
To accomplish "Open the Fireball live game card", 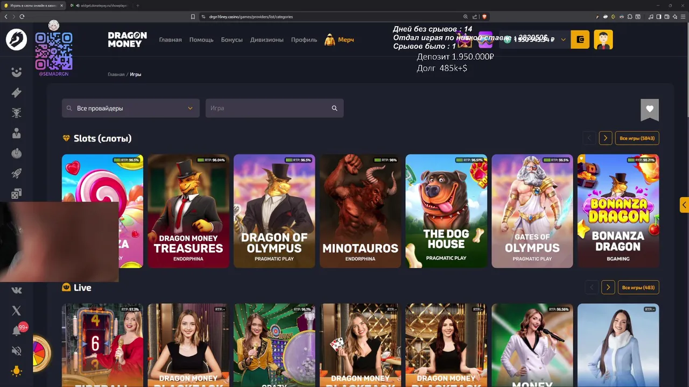I will 102,345.
